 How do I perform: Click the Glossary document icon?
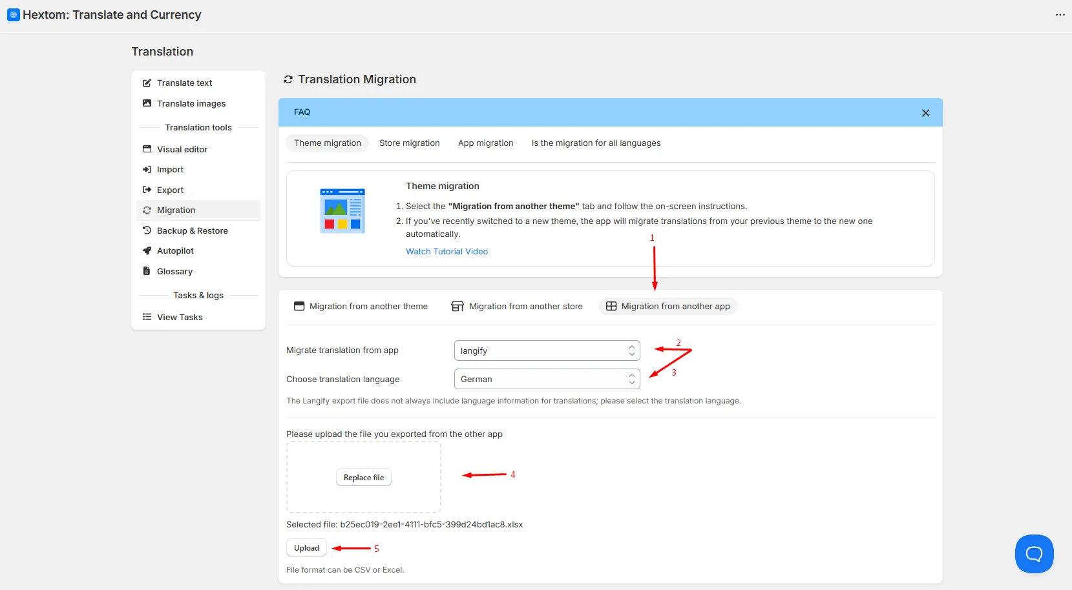(x=147, y=271)
